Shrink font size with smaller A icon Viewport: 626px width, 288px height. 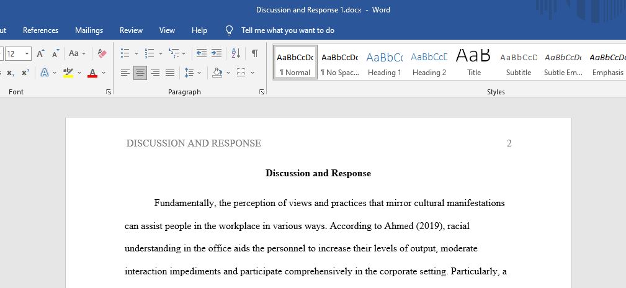[x=55, y=53]
